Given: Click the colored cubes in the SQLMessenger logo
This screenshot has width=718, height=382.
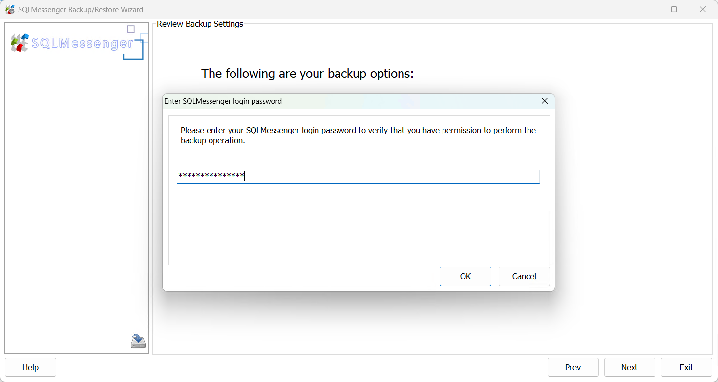Looking at the screenshot, I should [x=19, y=43].
